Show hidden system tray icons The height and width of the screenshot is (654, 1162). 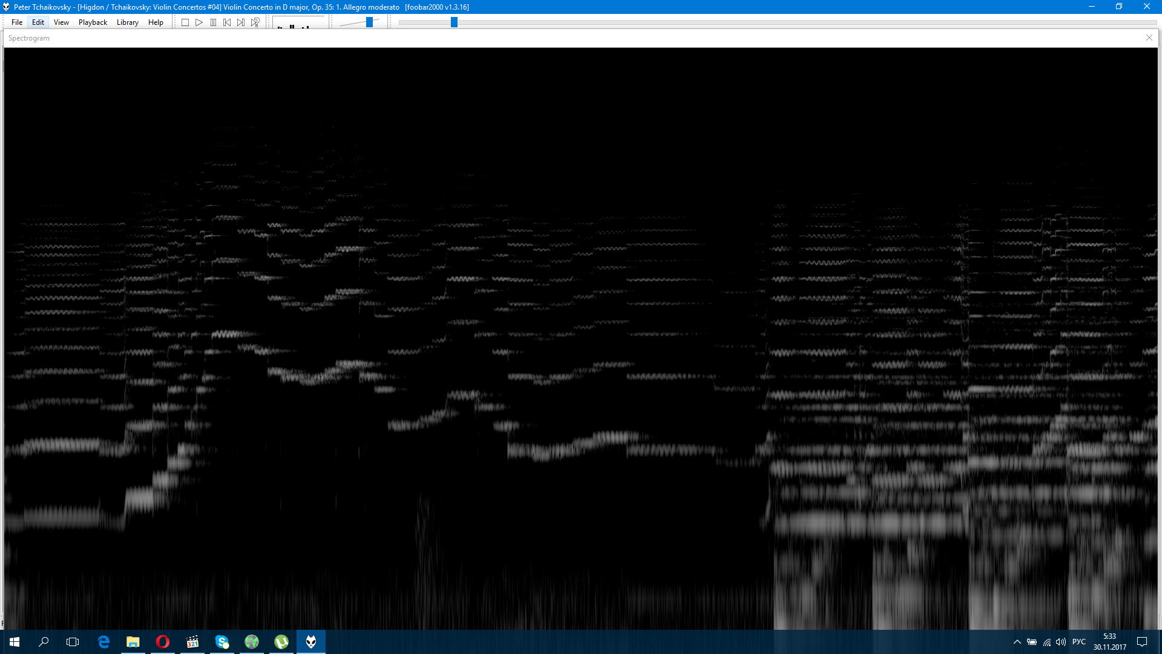[1017, 642]
